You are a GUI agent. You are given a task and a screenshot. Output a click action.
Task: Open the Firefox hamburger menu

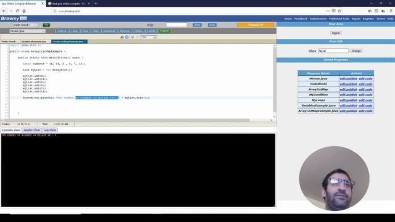pyautogui.click(x=391, y=11)
